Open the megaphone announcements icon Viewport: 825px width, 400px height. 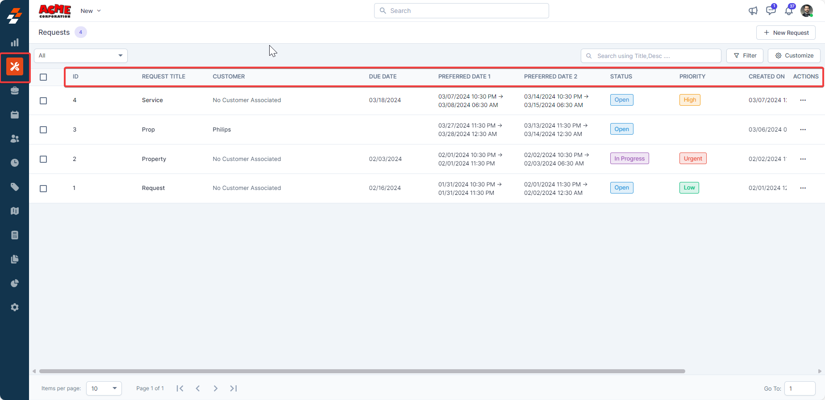click(x=753, y=11)
